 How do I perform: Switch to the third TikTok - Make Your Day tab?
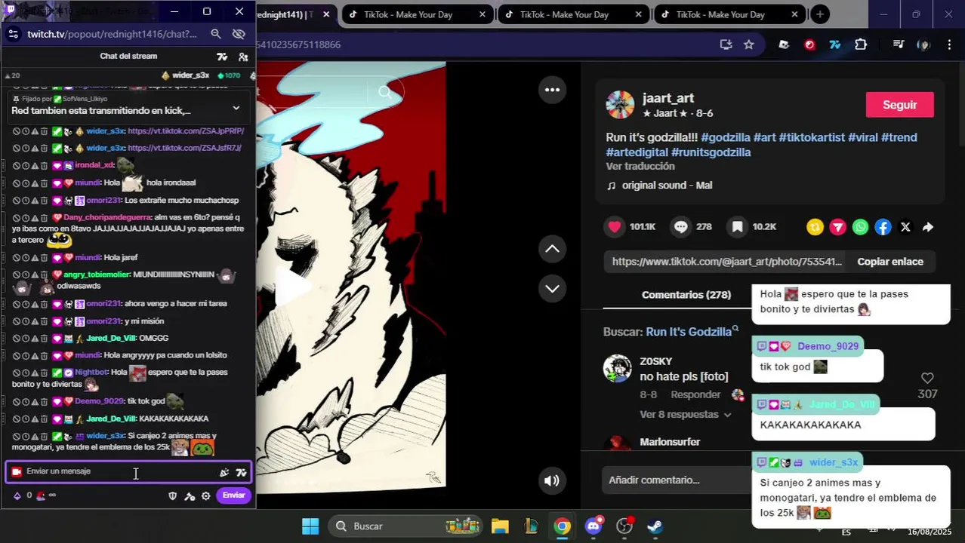coord(728,14)
